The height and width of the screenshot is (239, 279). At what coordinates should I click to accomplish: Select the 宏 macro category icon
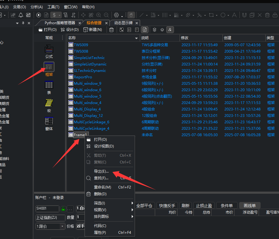pyautogui.click(x=49, y=103)
